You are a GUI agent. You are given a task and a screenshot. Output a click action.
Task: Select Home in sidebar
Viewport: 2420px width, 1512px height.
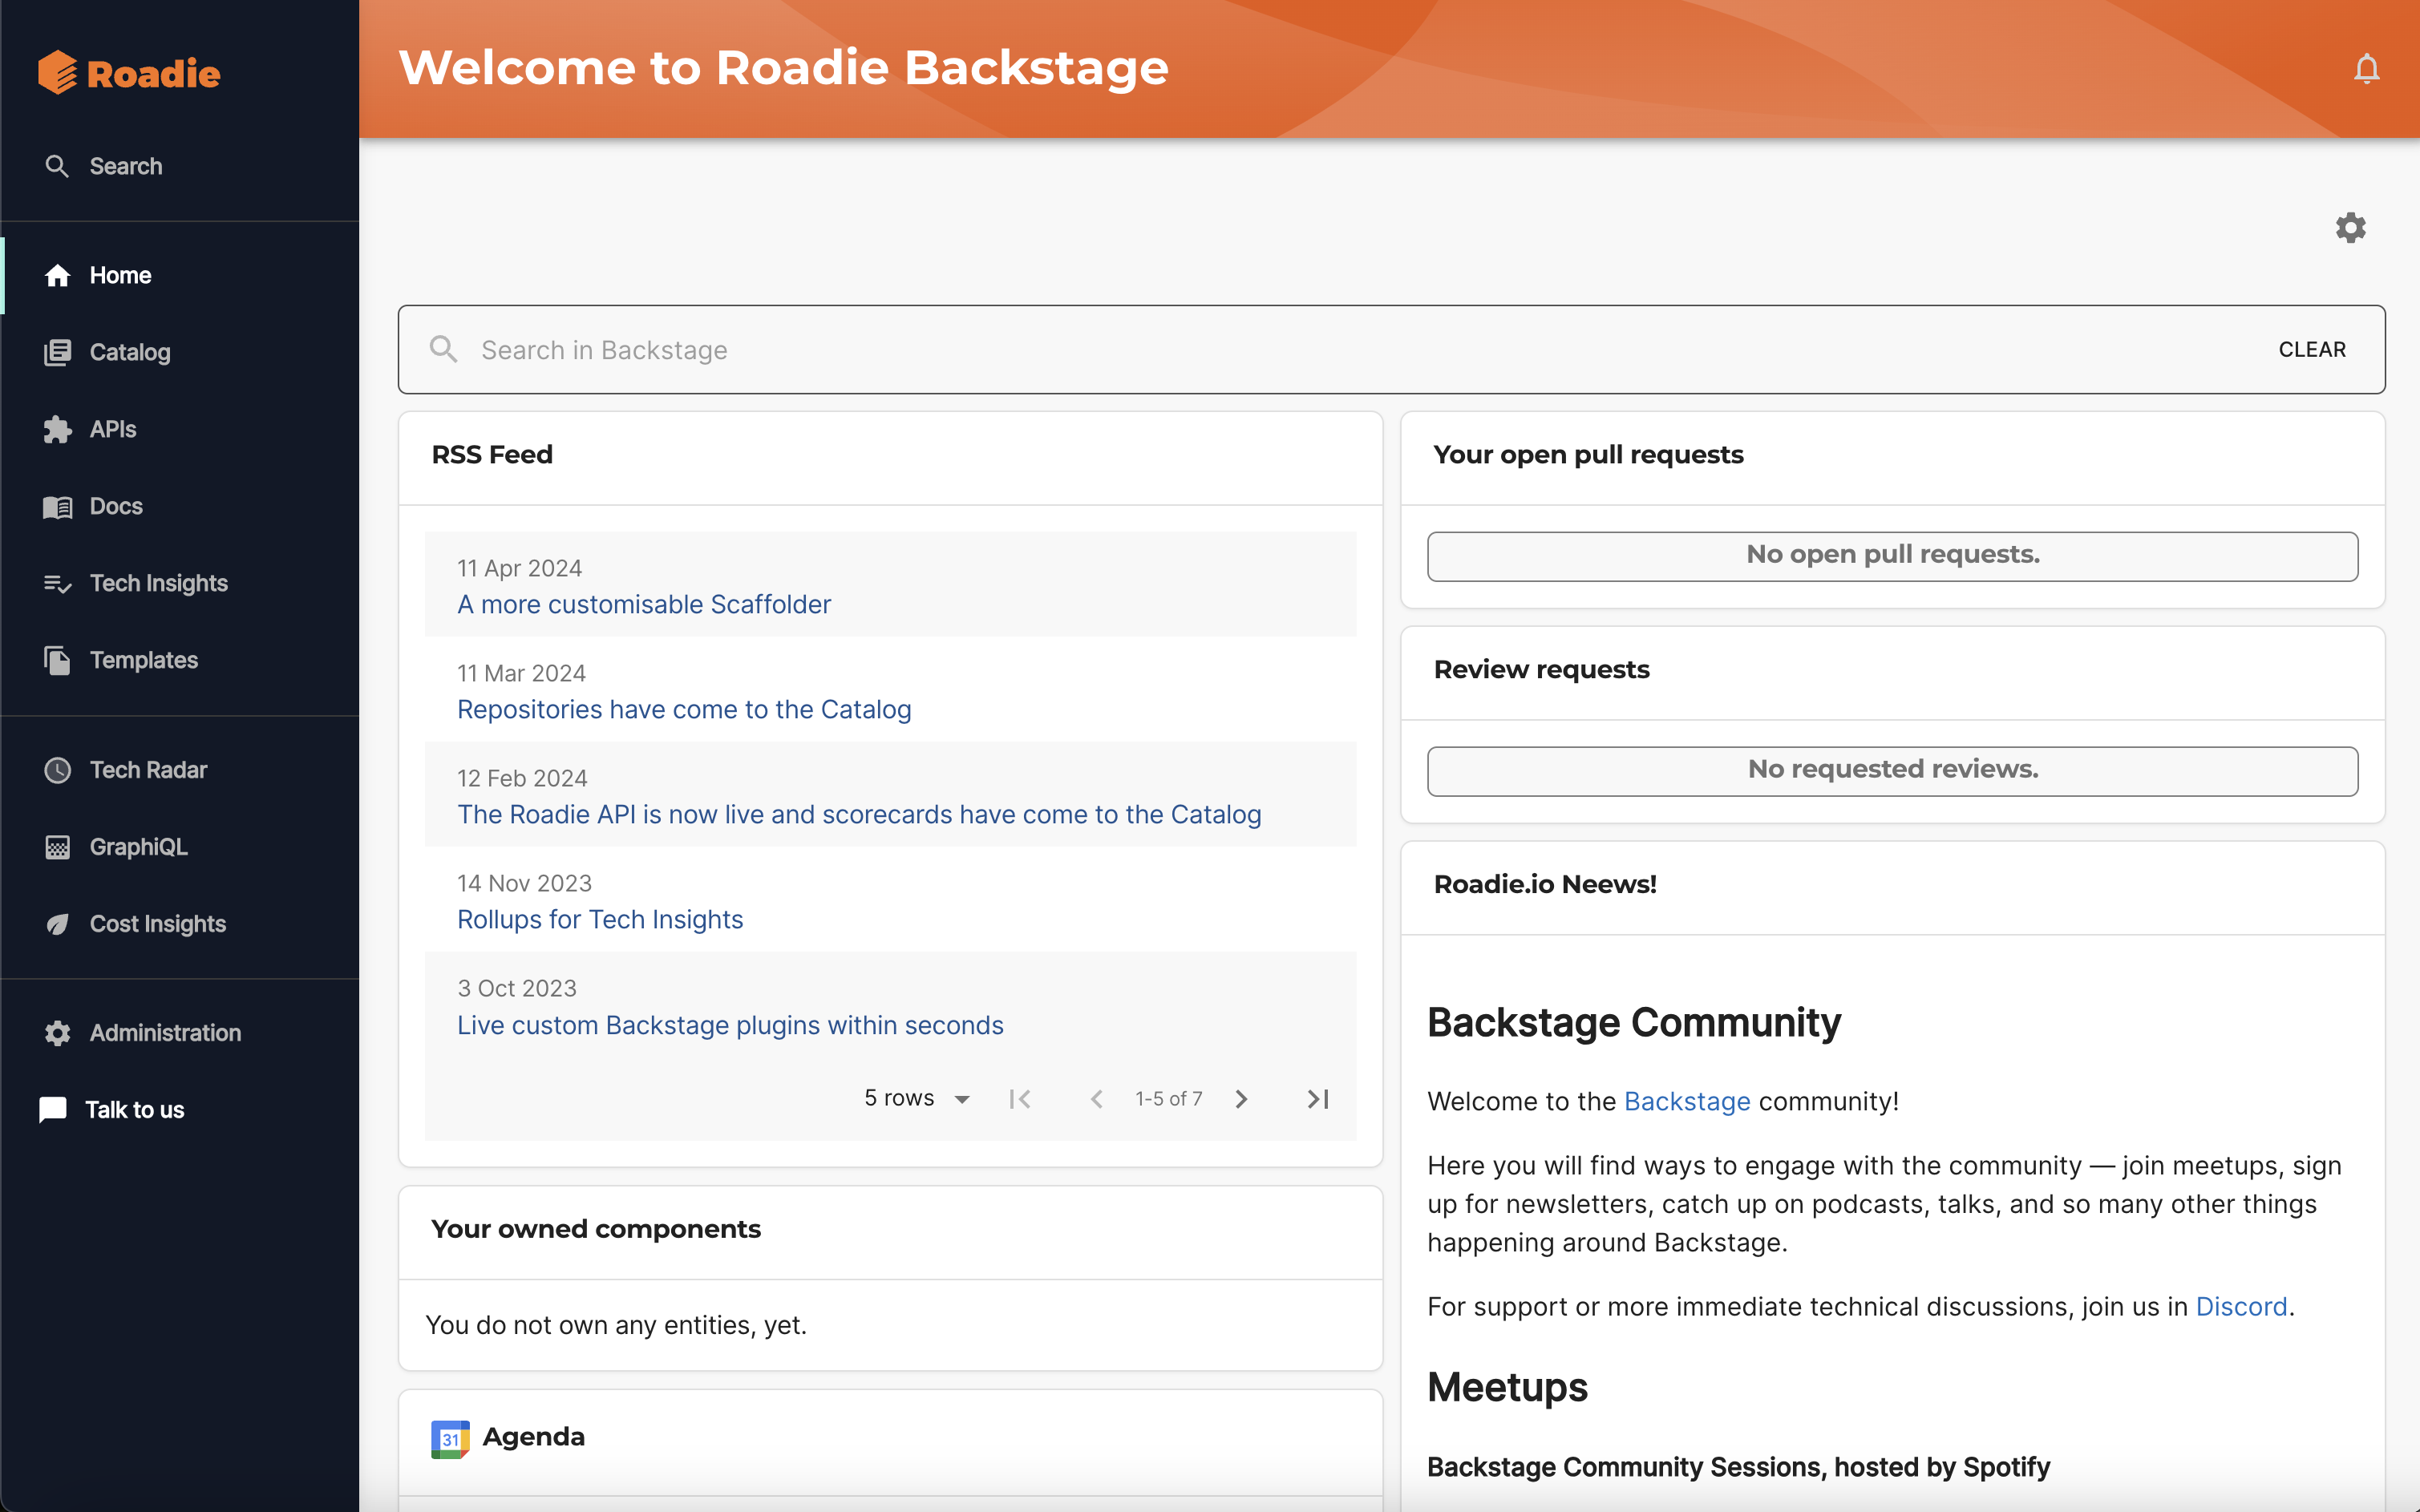(x=120, y=275)
